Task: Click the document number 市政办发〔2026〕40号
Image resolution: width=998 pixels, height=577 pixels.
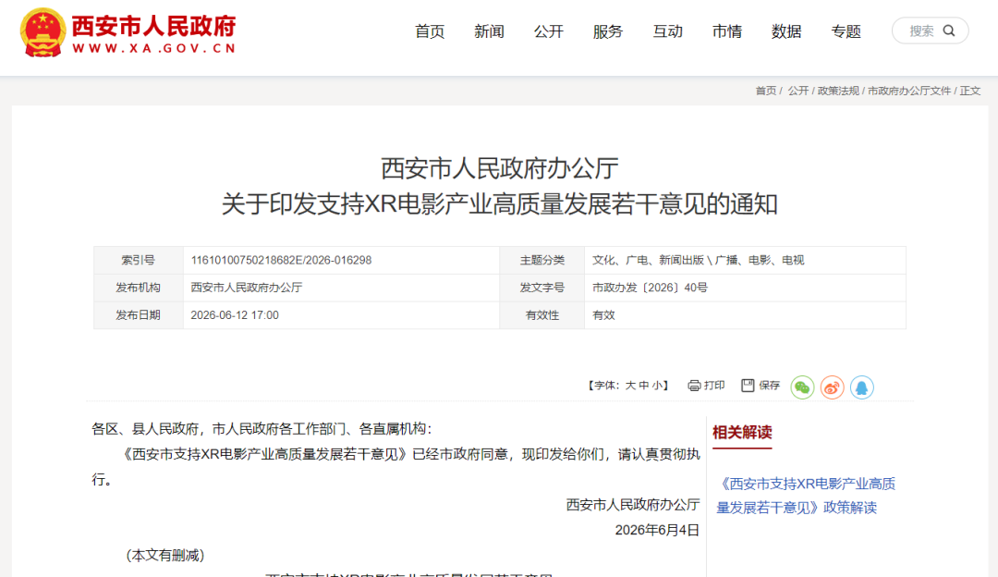Action: point(650,288)
